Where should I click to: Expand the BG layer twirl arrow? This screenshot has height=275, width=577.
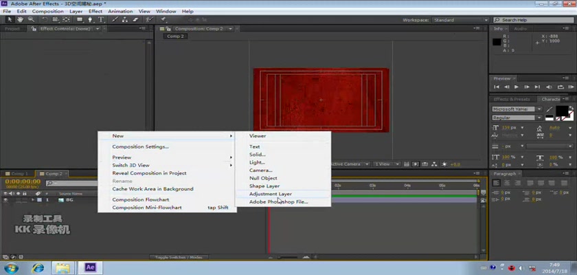click(x=33, y=200)
